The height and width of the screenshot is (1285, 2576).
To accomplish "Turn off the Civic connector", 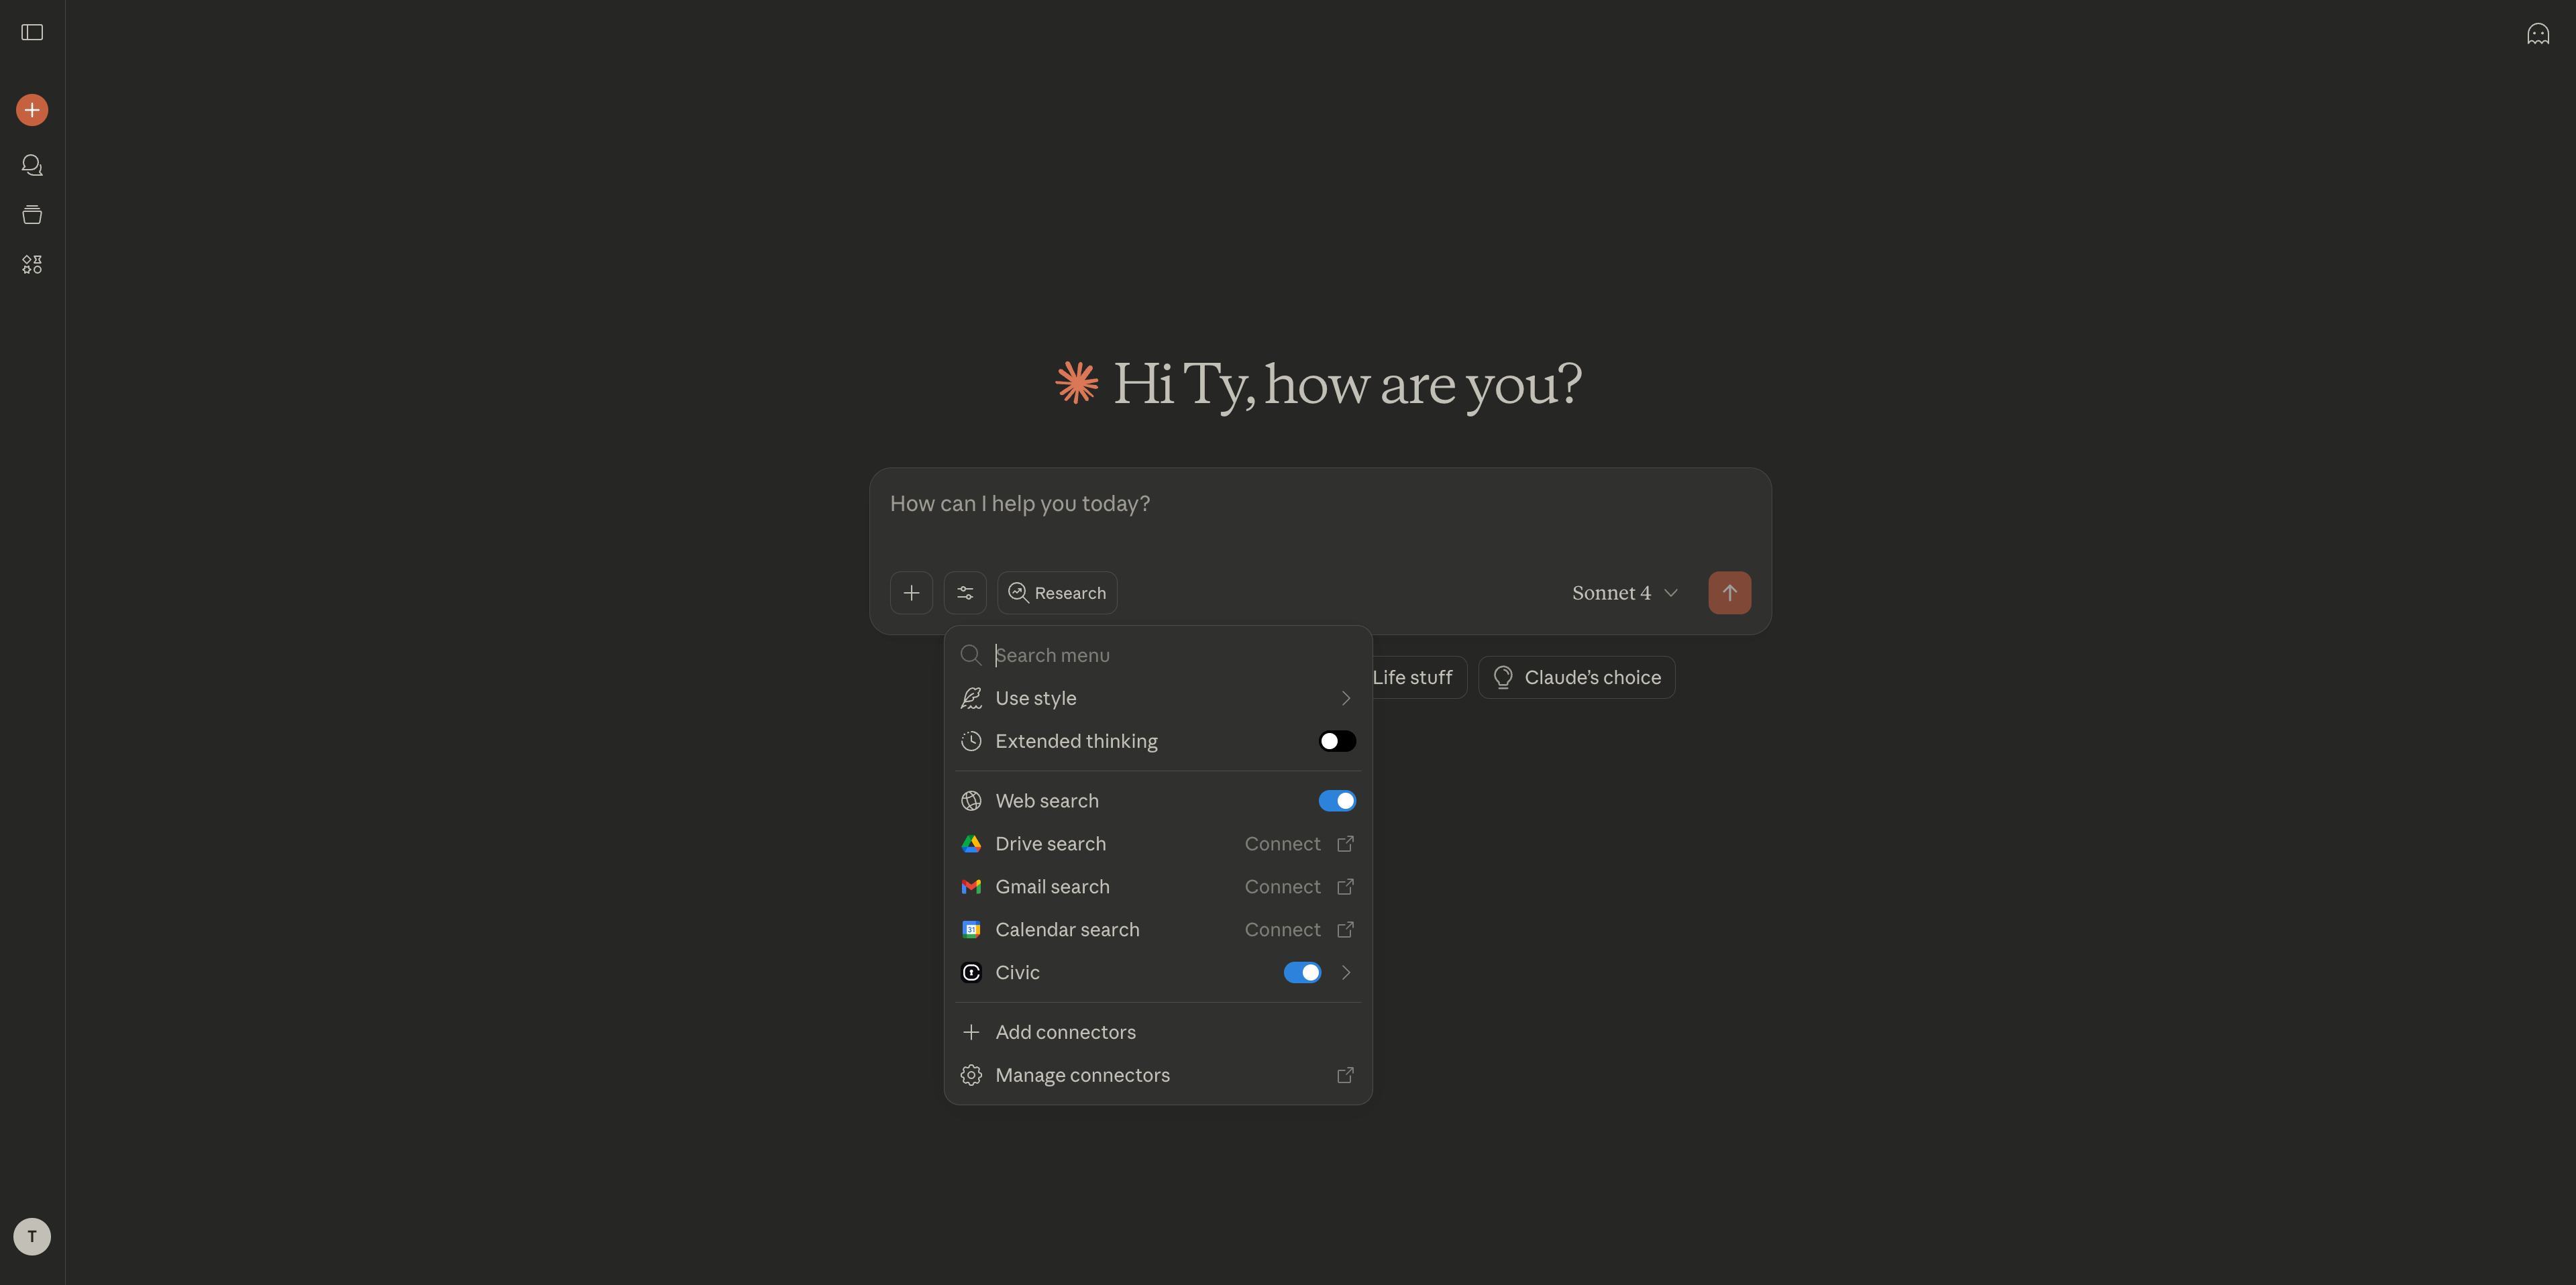I will [x=1302, y=972].
